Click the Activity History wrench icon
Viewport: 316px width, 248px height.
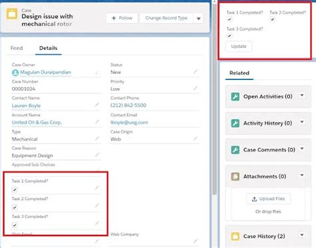[235, 123]
